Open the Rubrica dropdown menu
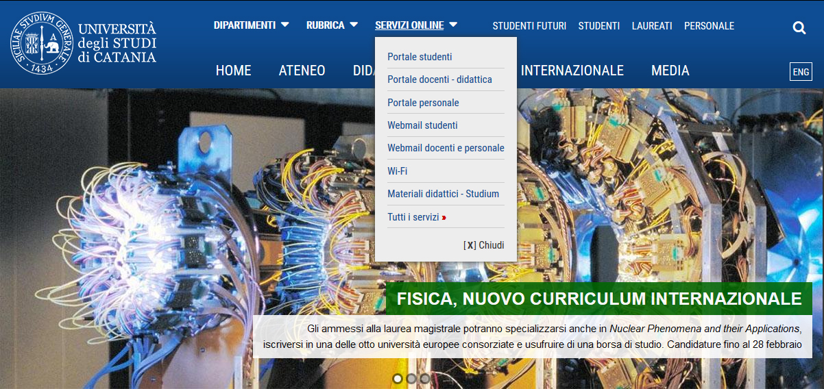Image resolution: width=824 pixels, height=389 pixels. pyautogui.click(x=332, y=25)
